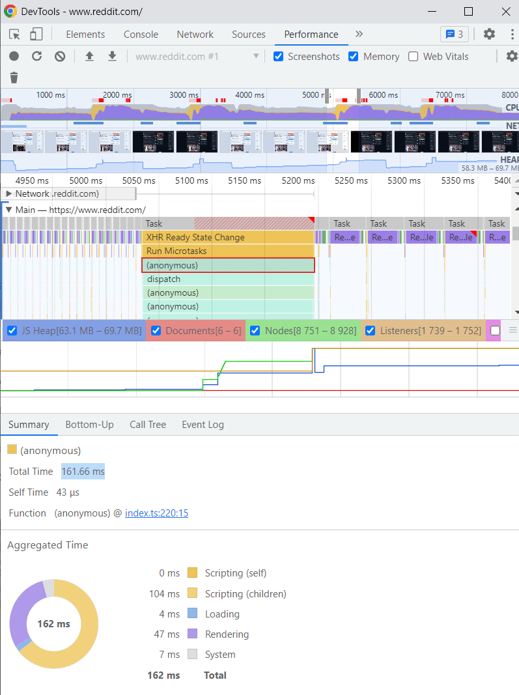Click the right overview window handle
The height and width of the screenshot is (695, 519).
pos(359,96)
